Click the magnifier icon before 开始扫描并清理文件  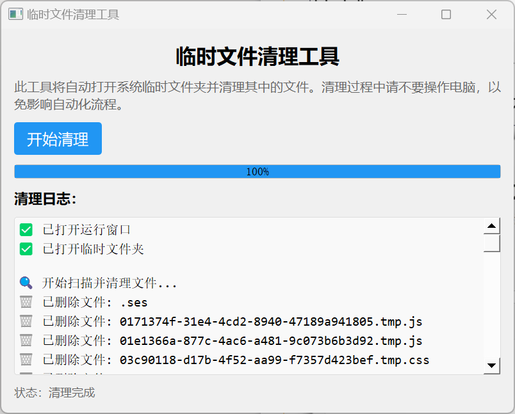26,282
